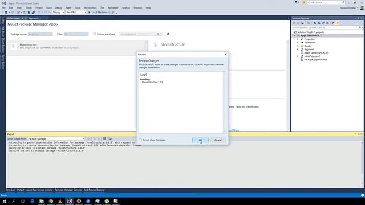Select Package.appxmanifest file
The image size is (365, 205).
pyautogui.click(x=315, y=59)
